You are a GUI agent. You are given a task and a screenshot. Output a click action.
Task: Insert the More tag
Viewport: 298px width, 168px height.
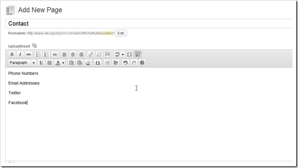(108, 55)
